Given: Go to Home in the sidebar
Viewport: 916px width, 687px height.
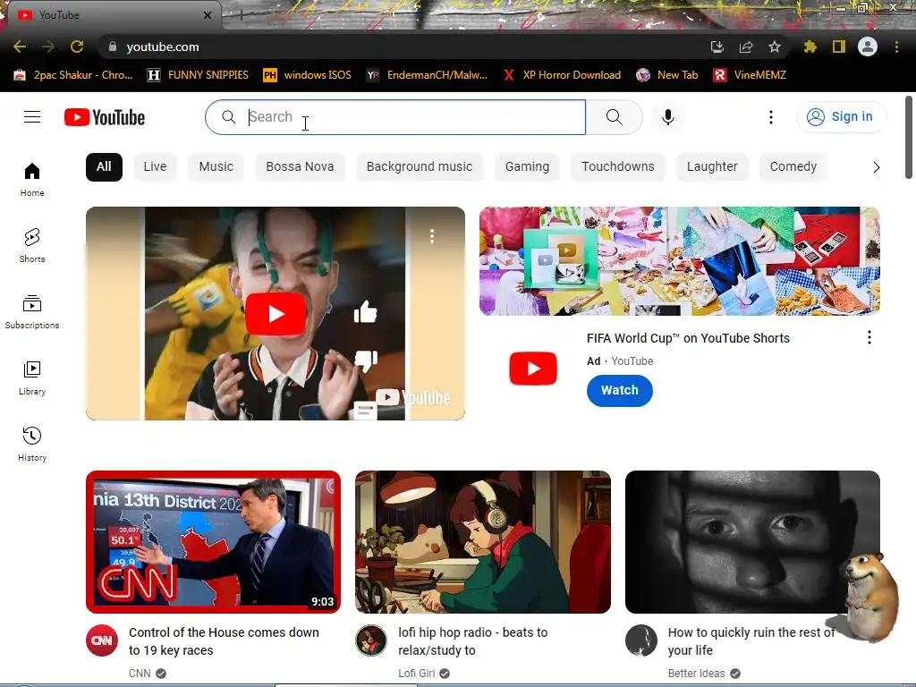Looking at the screenshot, I should [x=32, y=179].
